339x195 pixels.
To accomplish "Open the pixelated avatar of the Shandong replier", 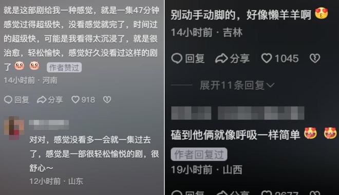I will (x=14, y=128).
